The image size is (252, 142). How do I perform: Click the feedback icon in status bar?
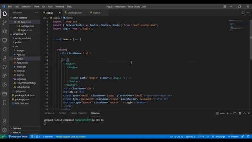pyautogui.click(x=243, y=136)
